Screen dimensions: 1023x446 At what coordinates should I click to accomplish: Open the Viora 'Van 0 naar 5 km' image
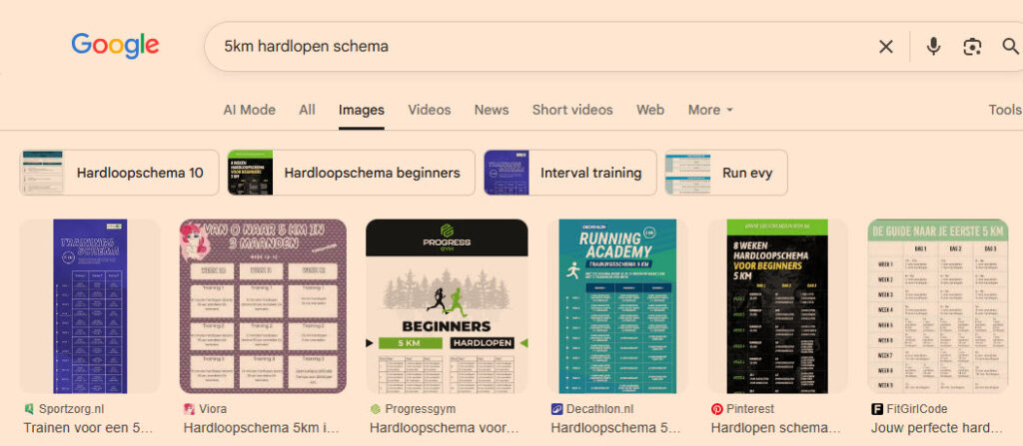263,306
